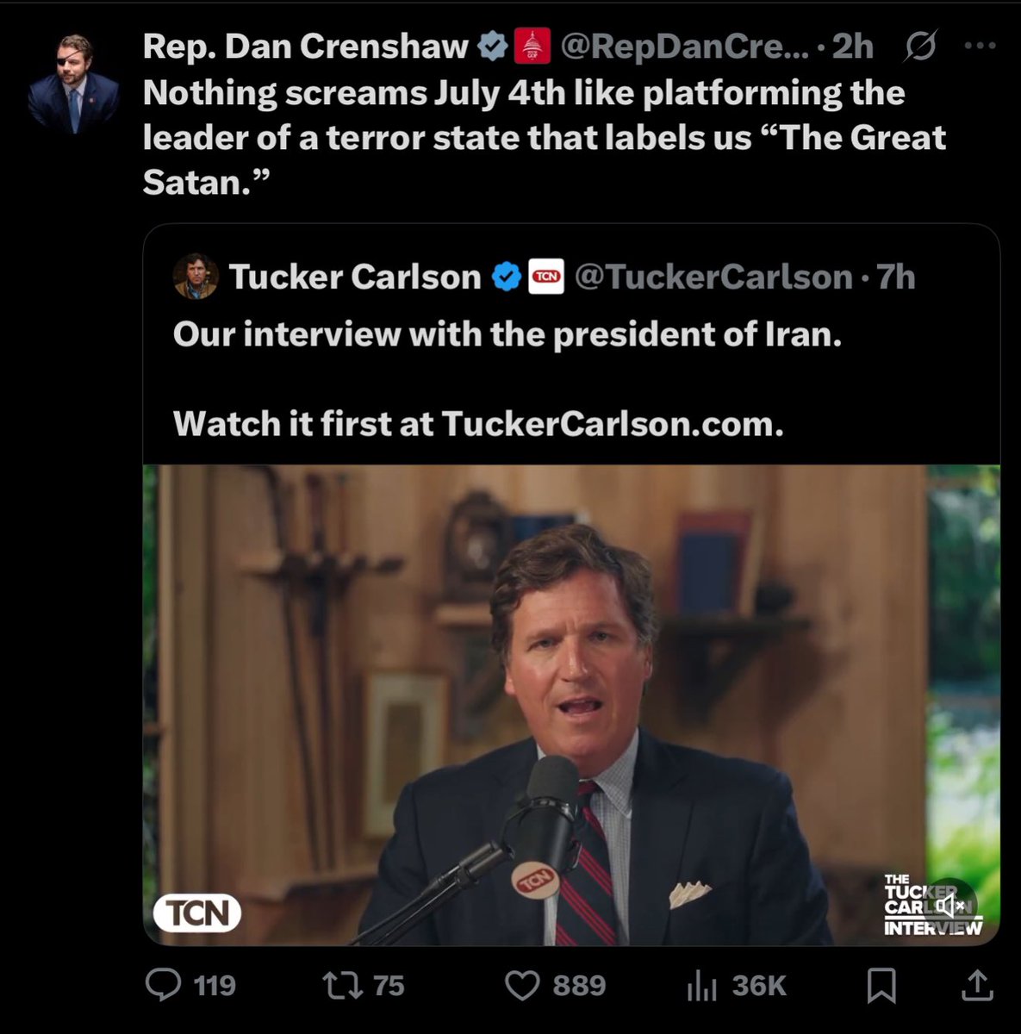Image resolution: width=1021 pixels, height=1034 pixels.
Task: Like the post with heart icon
Action: click(521, 985)
